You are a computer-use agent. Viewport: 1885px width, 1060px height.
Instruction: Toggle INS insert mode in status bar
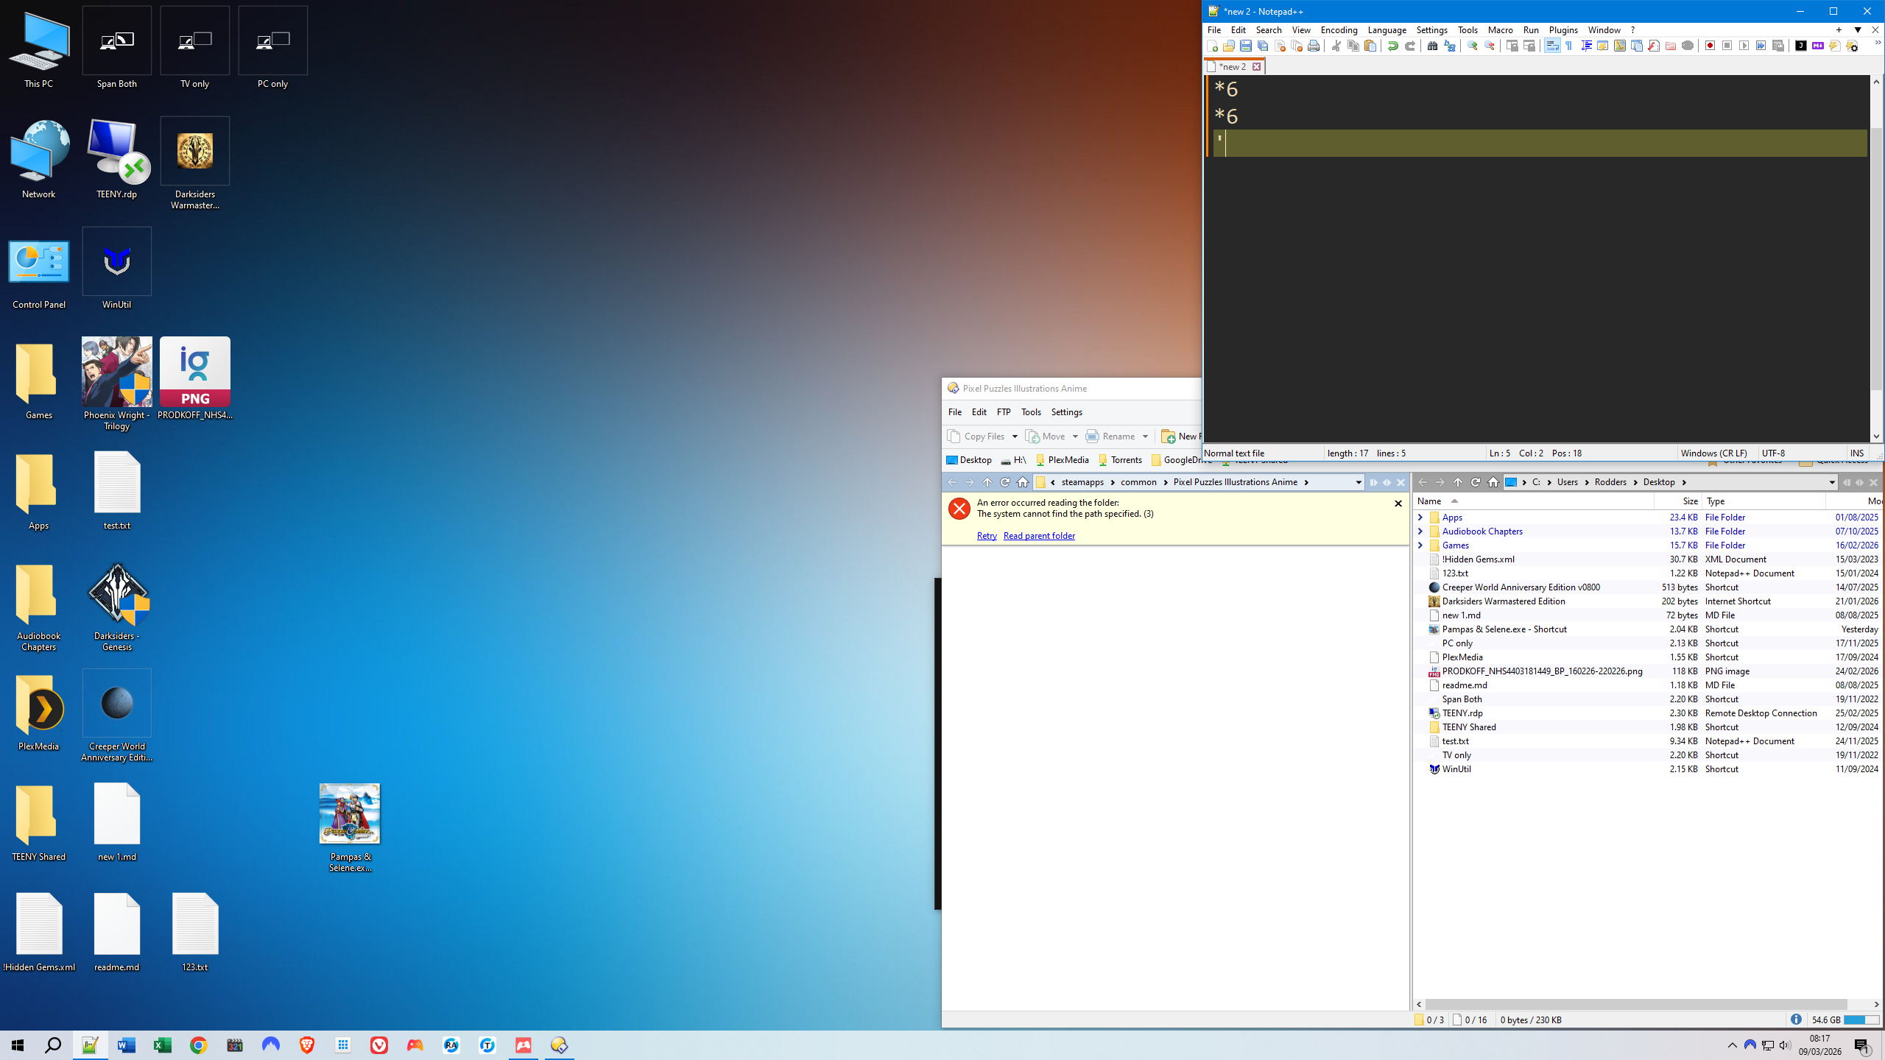click(x=1856, y=453)
